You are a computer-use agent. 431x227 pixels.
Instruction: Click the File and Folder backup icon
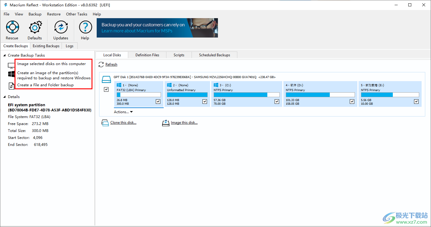click(12, 86)
